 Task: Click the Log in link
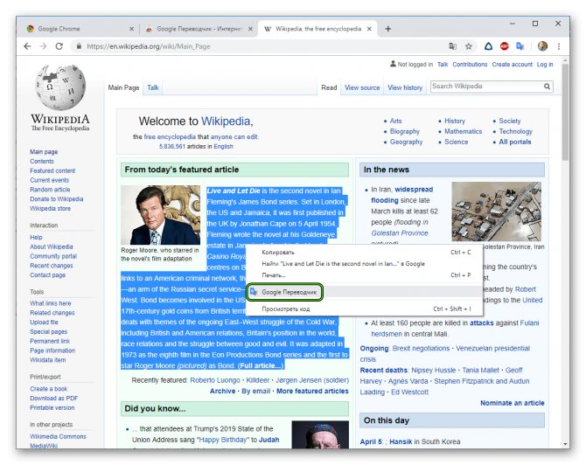coord(545,64)
